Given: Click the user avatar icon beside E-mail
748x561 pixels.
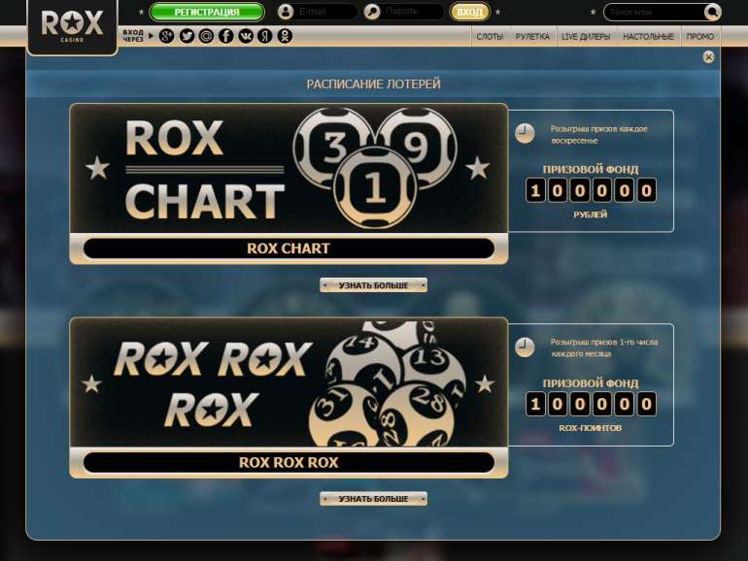Looking at the screenshot, I should pos(286,12).
